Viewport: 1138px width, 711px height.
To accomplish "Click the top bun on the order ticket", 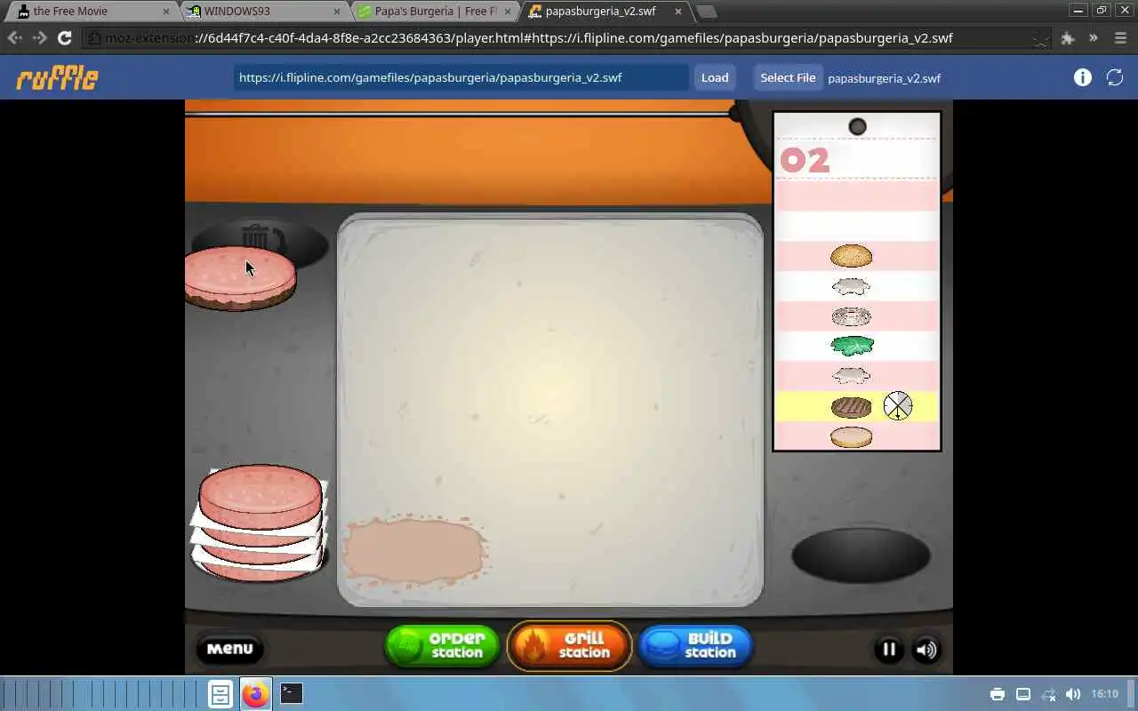I will 852,257.
